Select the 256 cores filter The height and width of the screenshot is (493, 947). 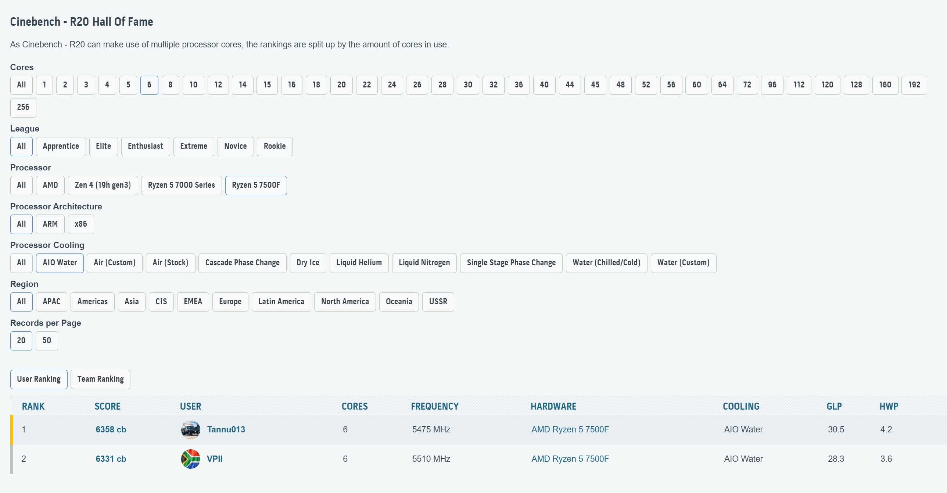pos(23,107)
